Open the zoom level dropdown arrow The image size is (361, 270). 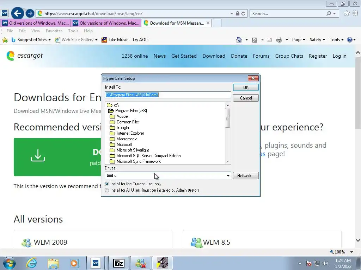tap(351, 252)
